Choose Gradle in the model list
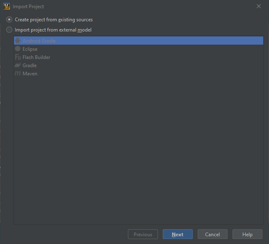269x244 pixels. [x=30, y=66]
